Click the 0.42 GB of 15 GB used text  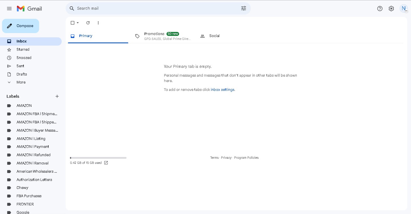(x=86, y=163)
